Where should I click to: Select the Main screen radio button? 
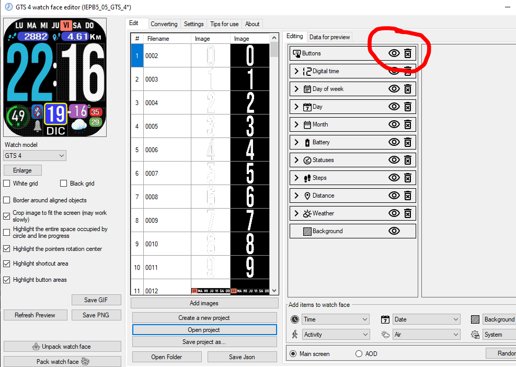(x=293, y=354)
